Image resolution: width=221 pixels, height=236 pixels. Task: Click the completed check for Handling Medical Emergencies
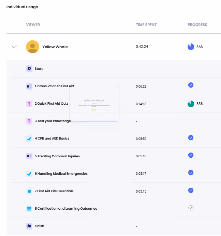(x=191, y=172)
